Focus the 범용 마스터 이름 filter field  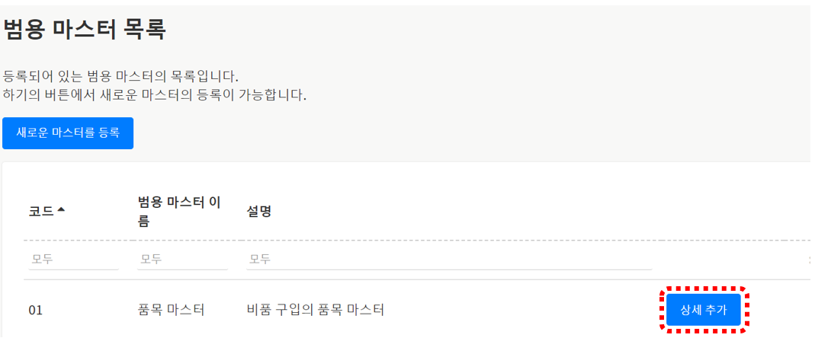point(182,260)
